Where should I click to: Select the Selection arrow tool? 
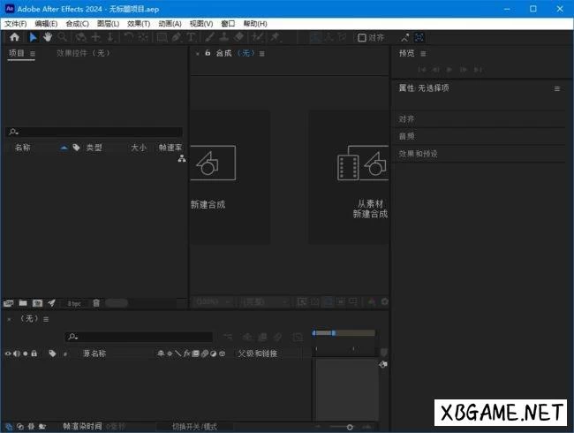coord(33,38)
